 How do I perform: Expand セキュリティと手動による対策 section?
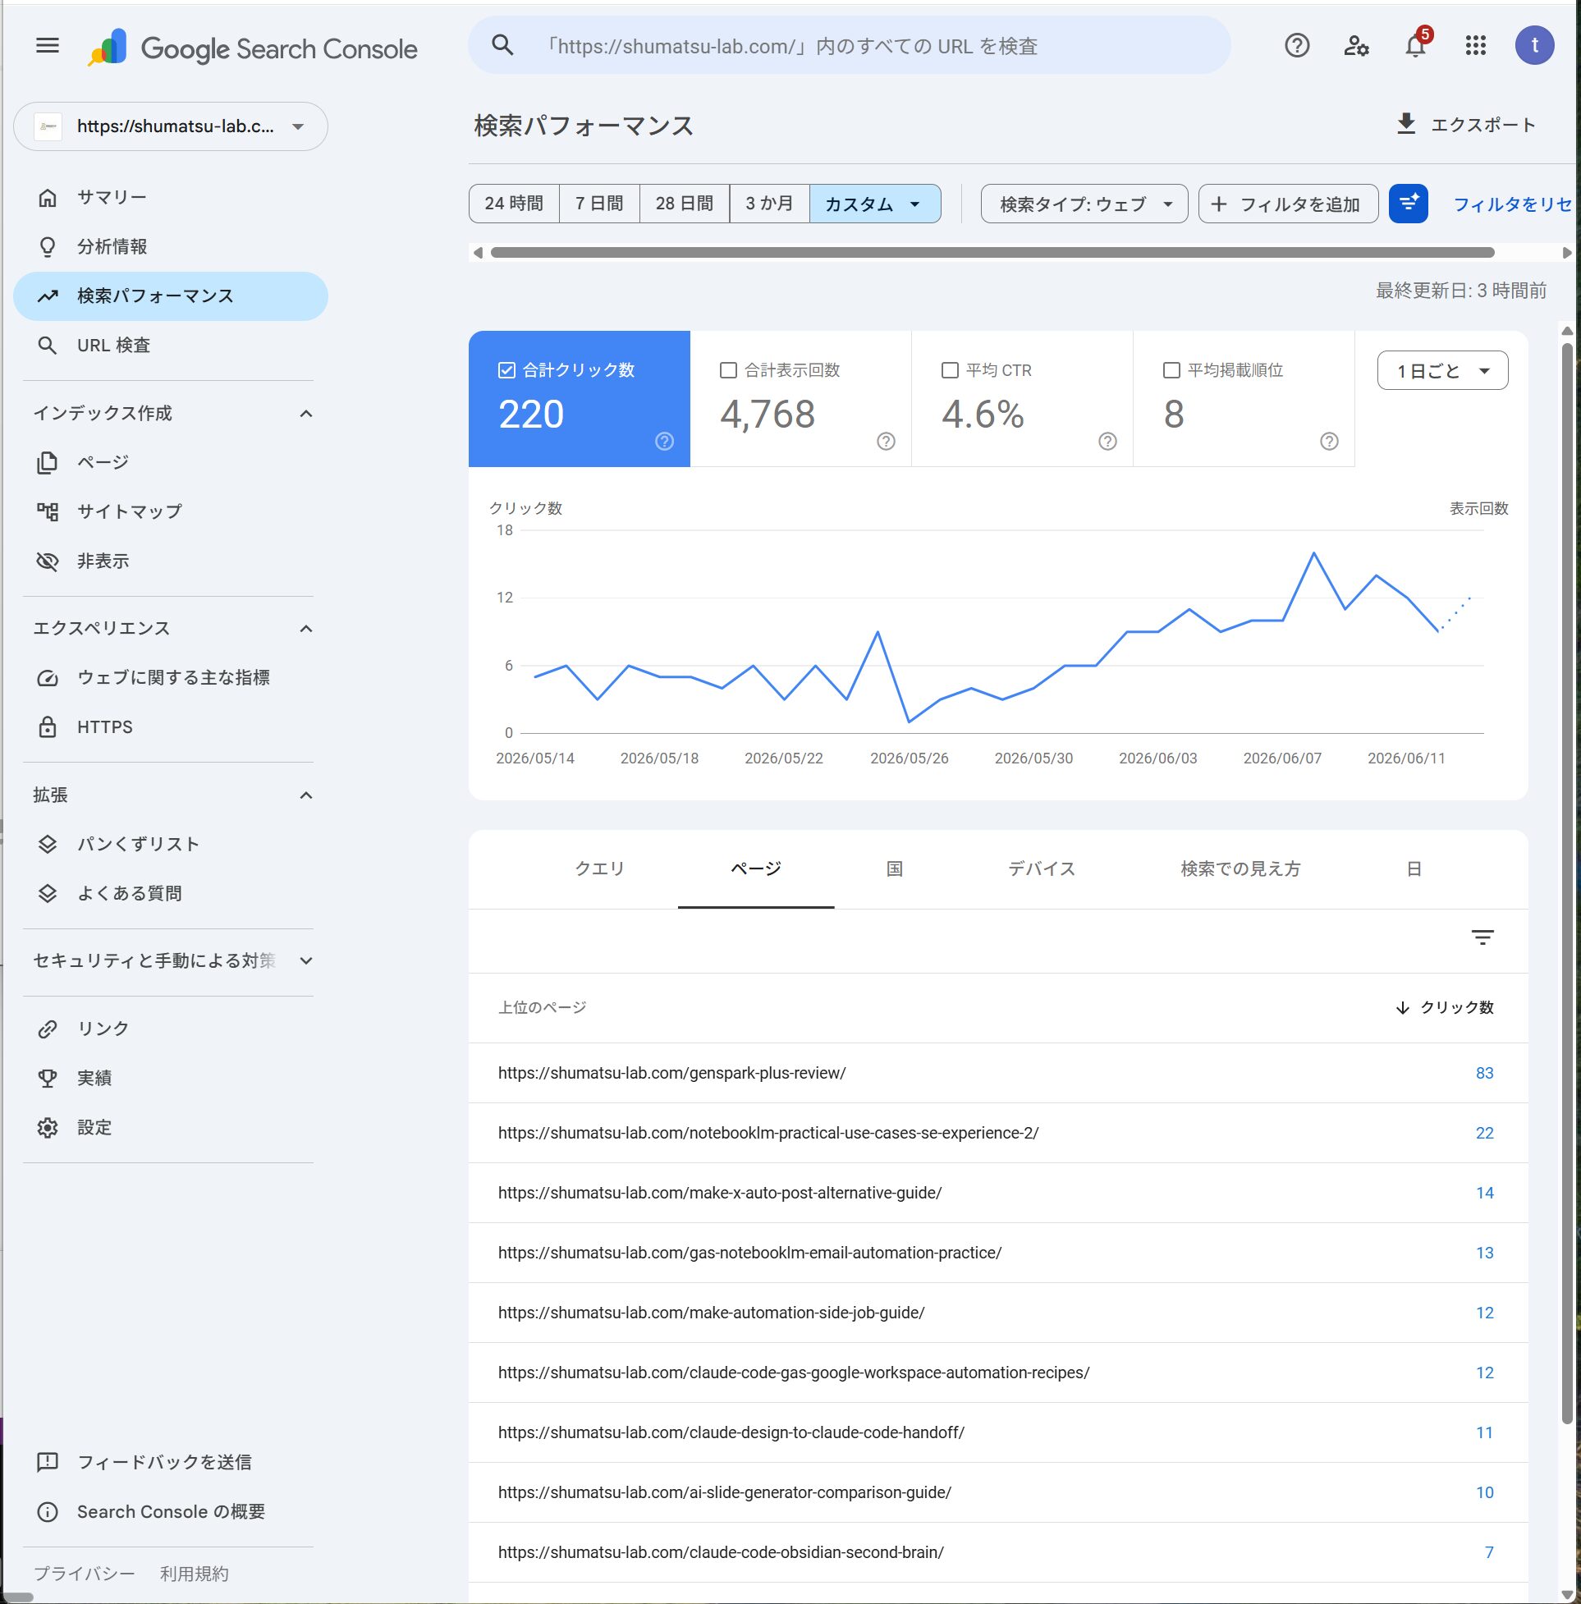(x=305, y=960)
